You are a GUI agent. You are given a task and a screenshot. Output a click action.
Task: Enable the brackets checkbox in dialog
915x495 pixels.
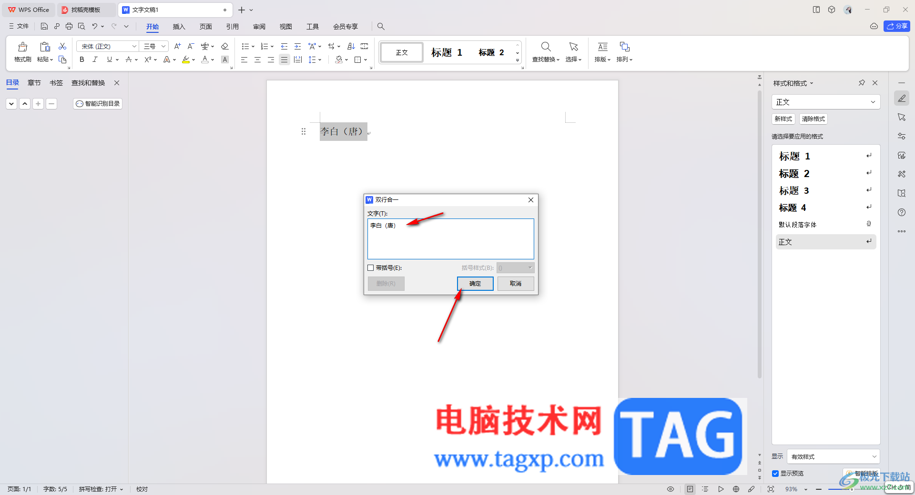coord(371,268)
